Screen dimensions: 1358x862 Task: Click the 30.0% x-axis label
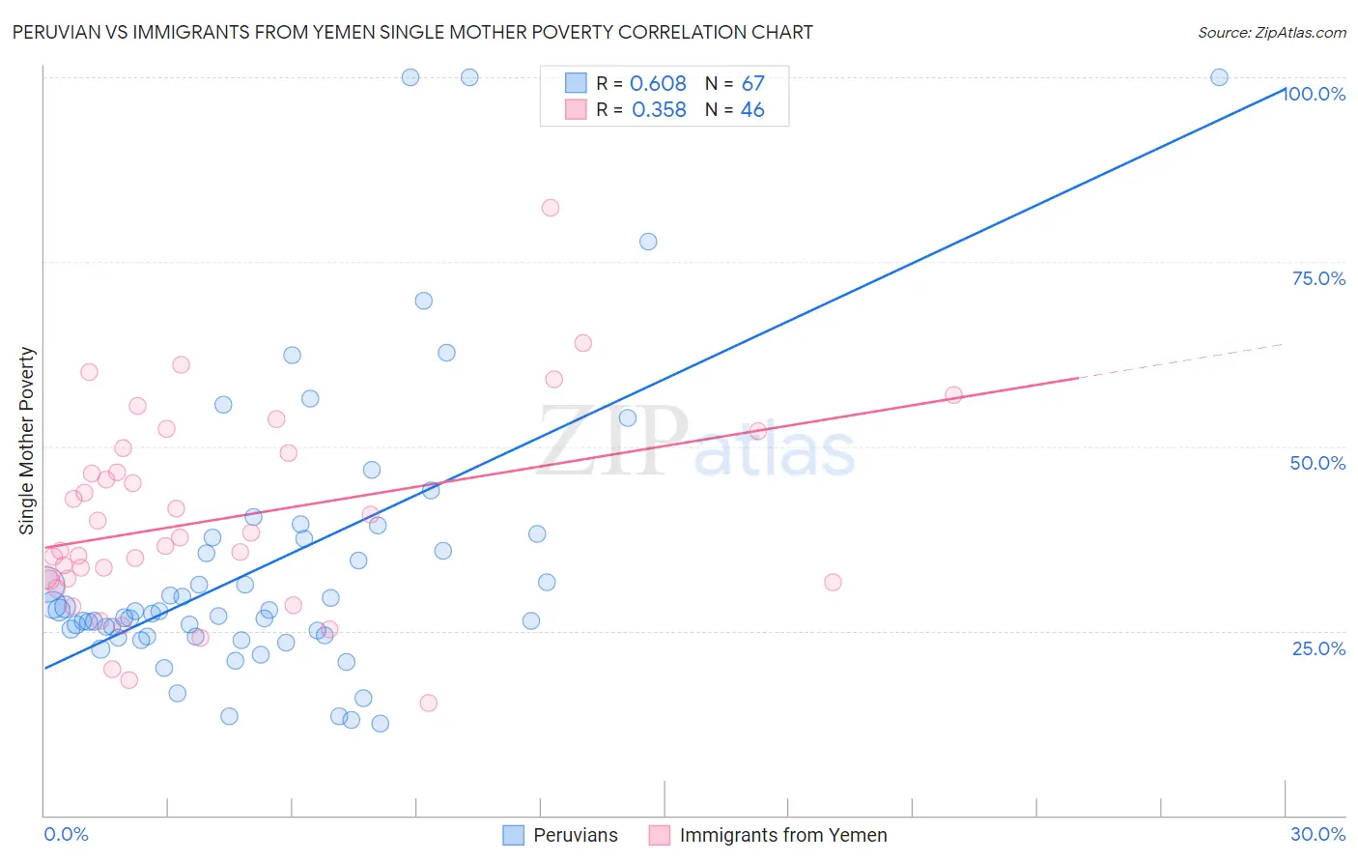1318,834
